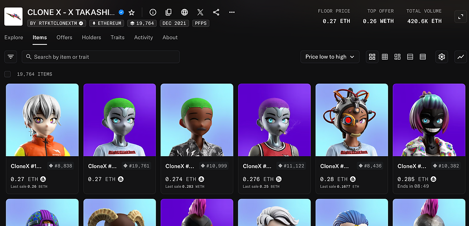Open the About tab

(170, 37)
